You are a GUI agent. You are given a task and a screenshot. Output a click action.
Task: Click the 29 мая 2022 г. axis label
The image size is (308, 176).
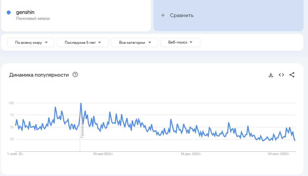pos(103,154)
